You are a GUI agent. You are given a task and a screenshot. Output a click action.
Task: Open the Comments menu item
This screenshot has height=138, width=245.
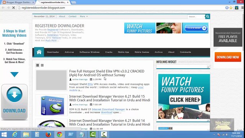(186, 52)
